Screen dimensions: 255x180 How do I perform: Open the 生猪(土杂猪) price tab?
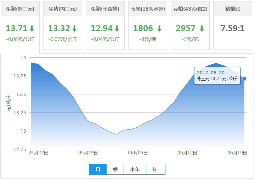coord(105,9)
